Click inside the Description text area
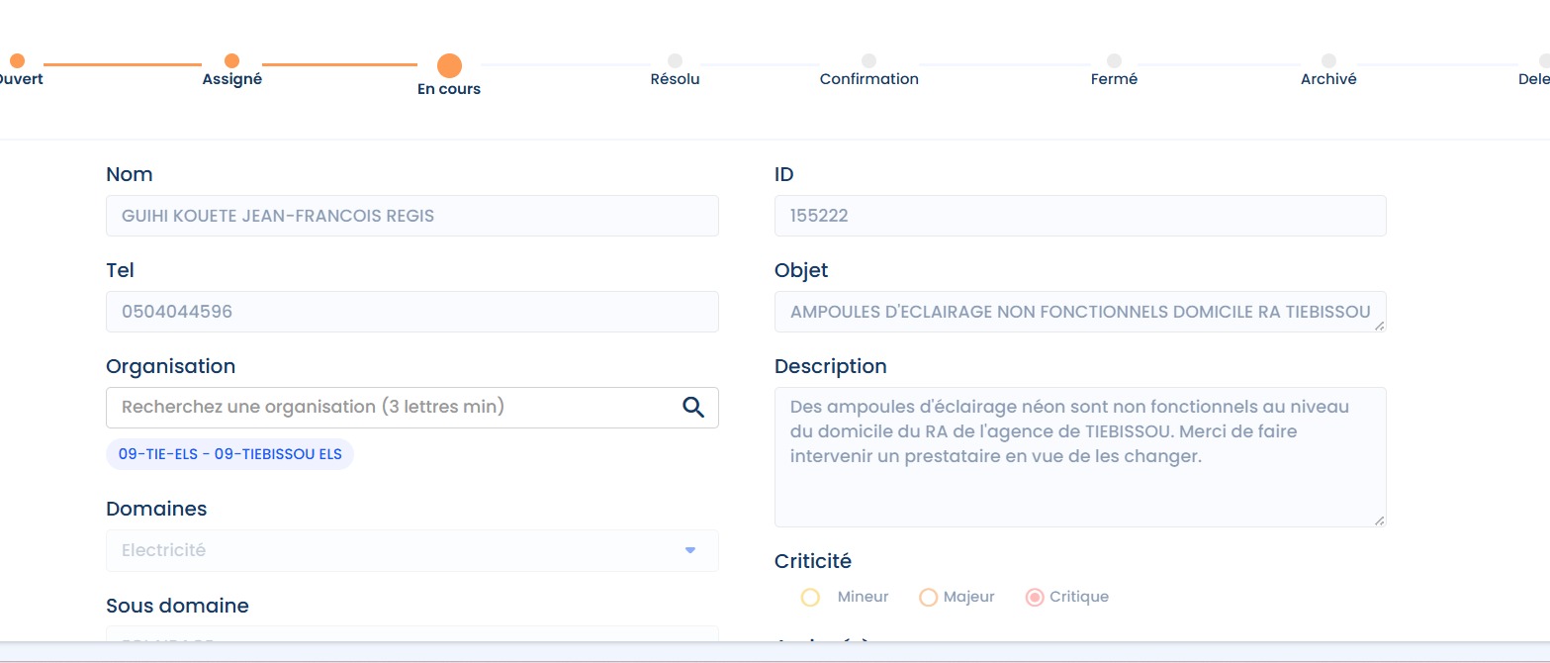 [1079, 475]
